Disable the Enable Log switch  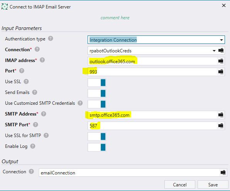coord(97,147)
